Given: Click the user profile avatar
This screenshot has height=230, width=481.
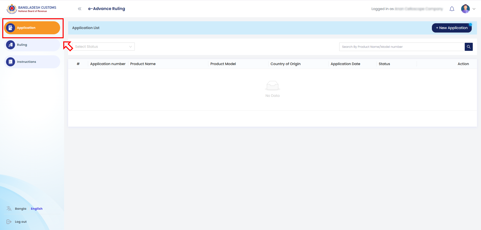Looking at the screenshot, I should [x=465, y=9].
